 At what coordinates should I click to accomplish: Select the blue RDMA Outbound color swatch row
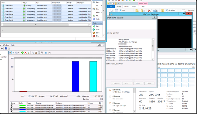22,109
